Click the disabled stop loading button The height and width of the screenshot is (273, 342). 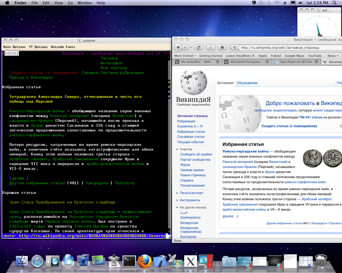tap(211, 47)
